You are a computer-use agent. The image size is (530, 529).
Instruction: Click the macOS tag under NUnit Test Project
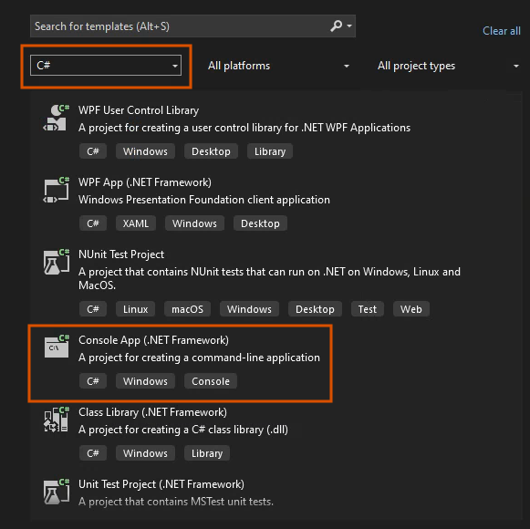pos(187,309)
